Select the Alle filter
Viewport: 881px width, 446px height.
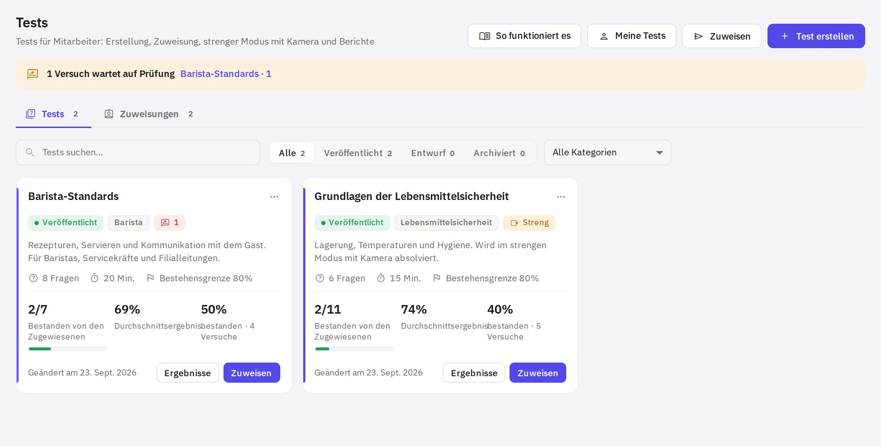coord(292,153)
